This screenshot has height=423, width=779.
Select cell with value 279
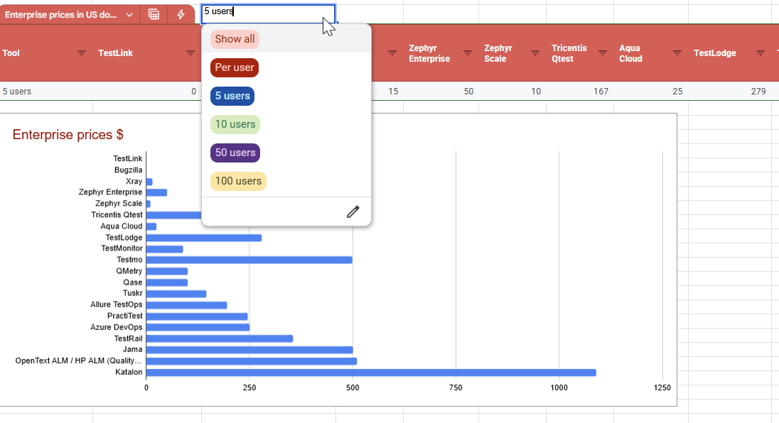click(x=758, y=92)
